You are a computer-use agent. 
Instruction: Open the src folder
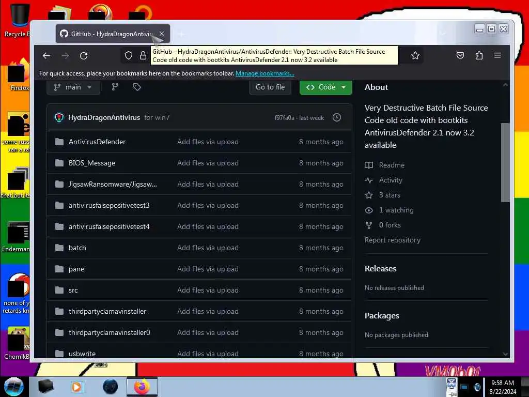click(x=73, y=291)
